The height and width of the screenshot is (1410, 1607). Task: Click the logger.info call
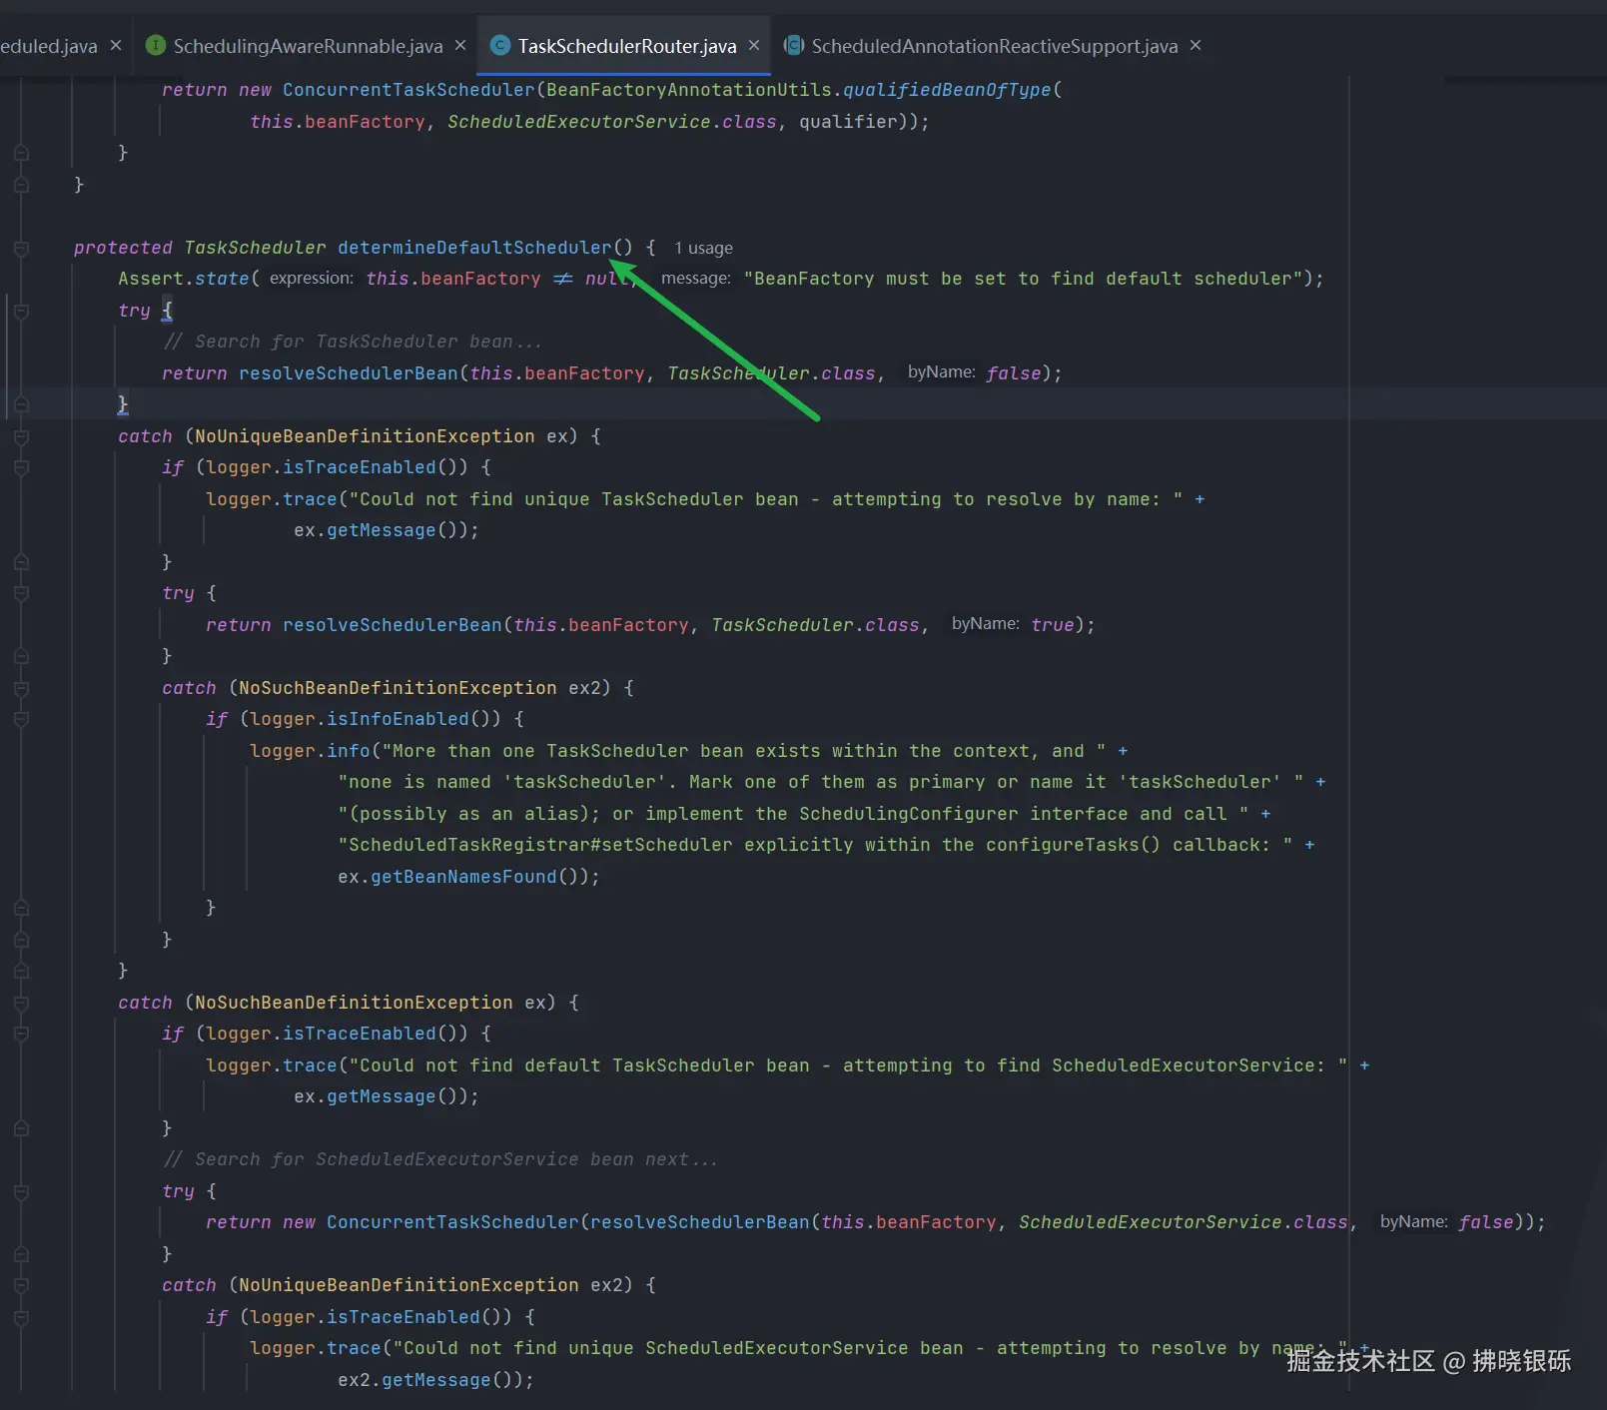310,751
